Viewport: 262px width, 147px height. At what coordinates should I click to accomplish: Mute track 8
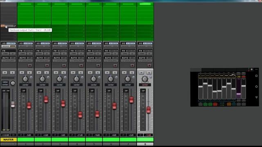coord(141,73)
